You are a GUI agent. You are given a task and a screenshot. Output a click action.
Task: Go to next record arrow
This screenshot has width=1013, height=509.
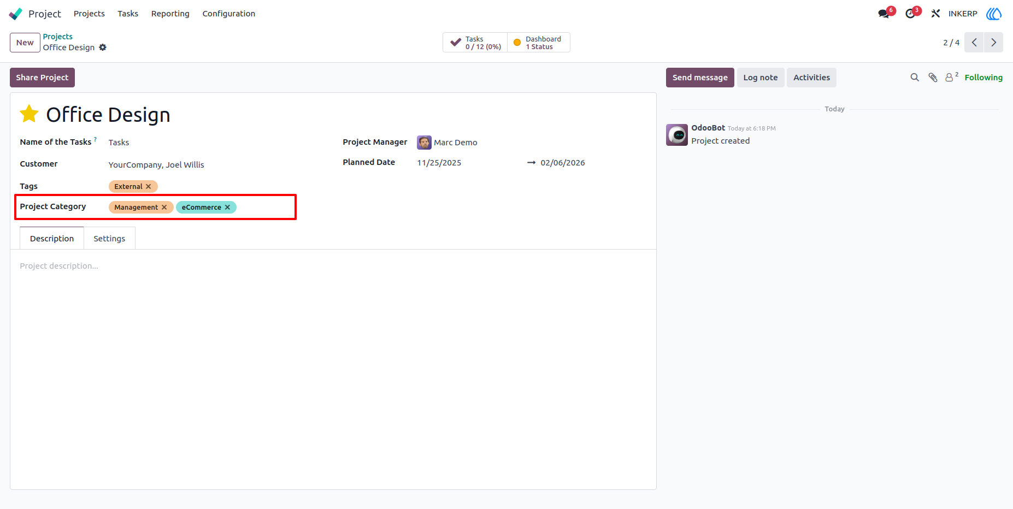[x=994, y=43]
